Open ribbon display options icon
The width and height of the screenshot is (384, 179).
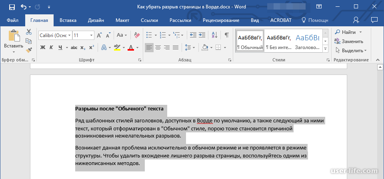coord(319,7)
